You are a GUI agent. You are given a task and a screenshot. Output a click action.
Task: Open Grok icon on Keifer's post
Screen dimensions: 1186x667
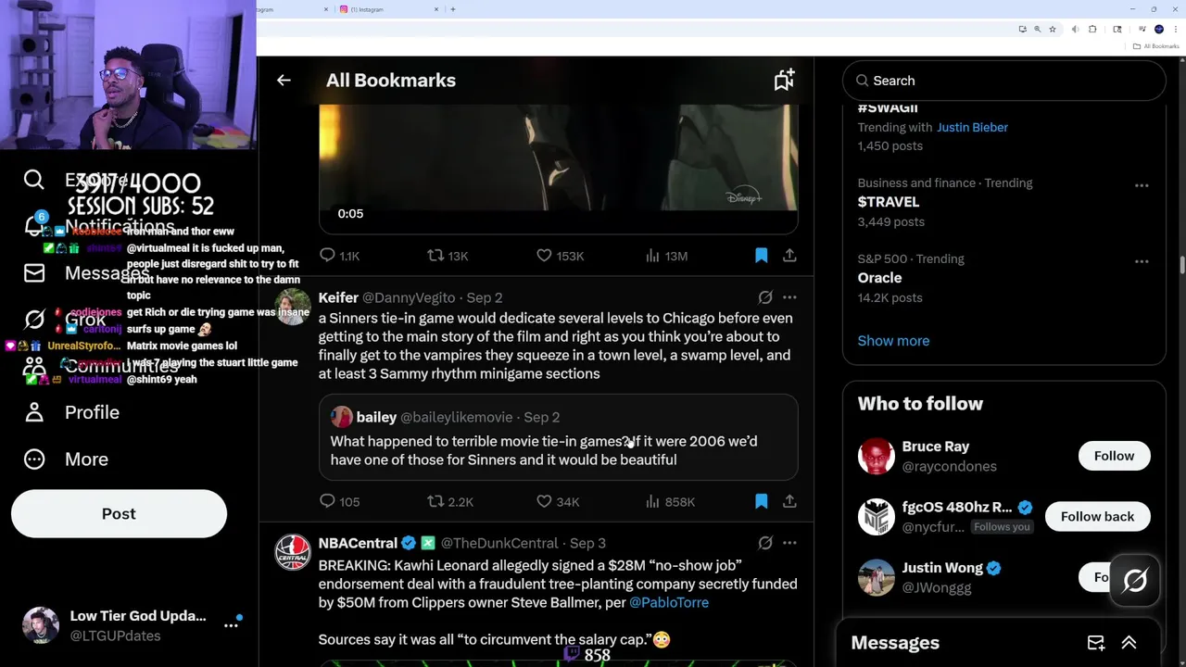click(765, 297)
